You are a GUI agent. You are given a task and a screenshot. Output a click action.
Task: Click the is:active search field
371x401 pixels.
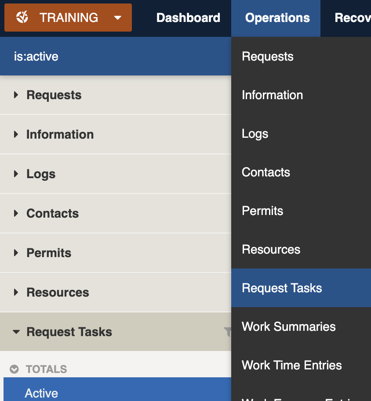tap(114, 57)
